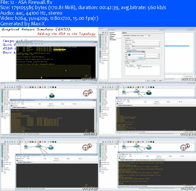Screen dimensions: 196x191
Task: Adjust the Number of NICs stepper
Action: pyautogui.click(x=159, y=44)
